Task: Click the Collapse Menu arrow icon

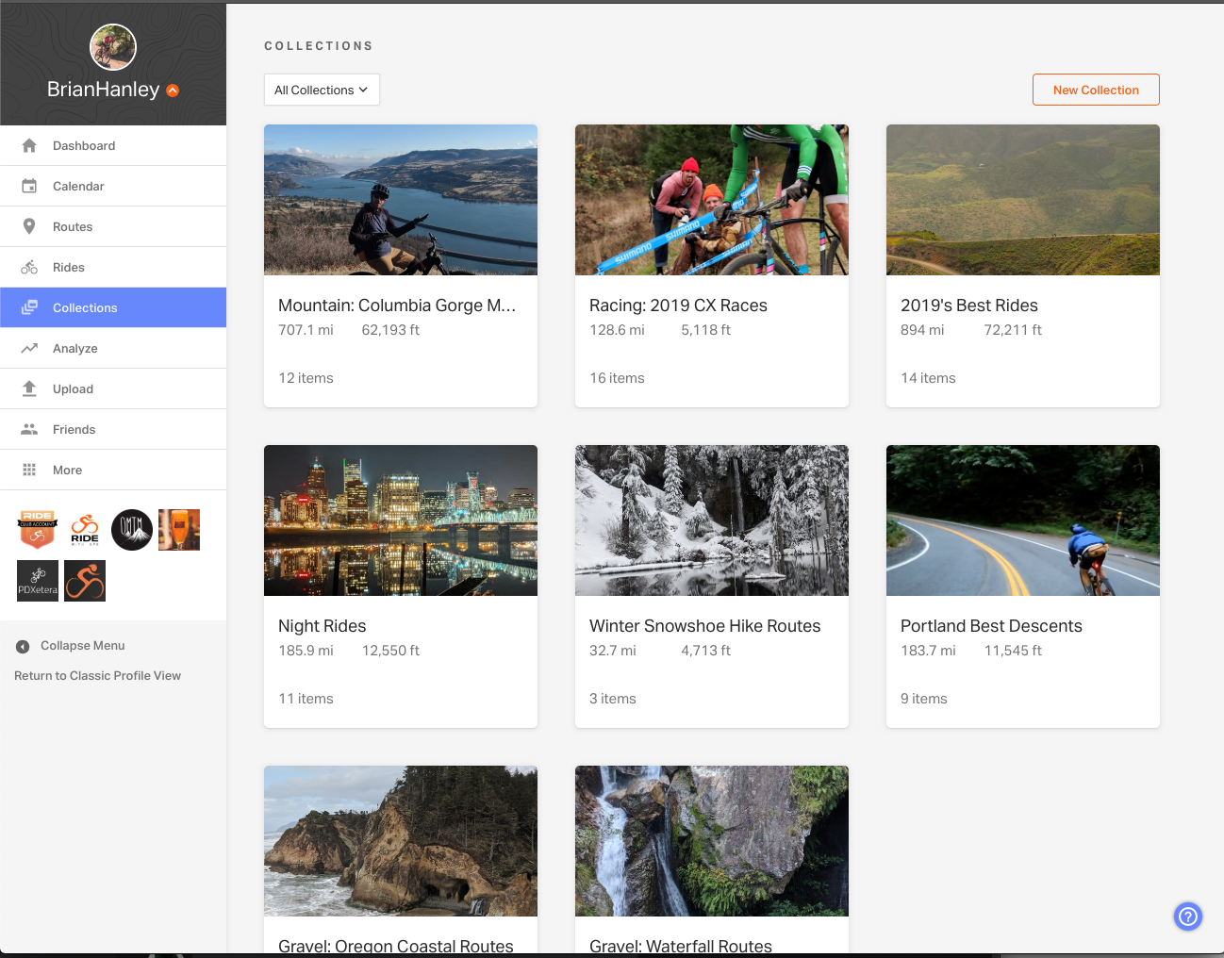Action: [x=23, y=646]
